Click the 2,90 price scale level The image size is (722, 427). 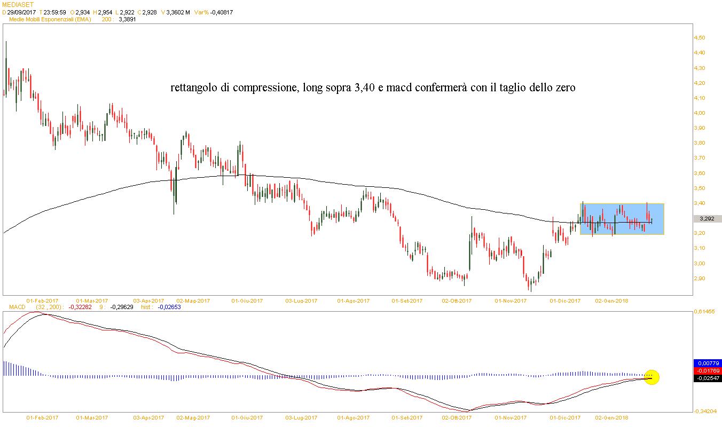click(699, 279)
